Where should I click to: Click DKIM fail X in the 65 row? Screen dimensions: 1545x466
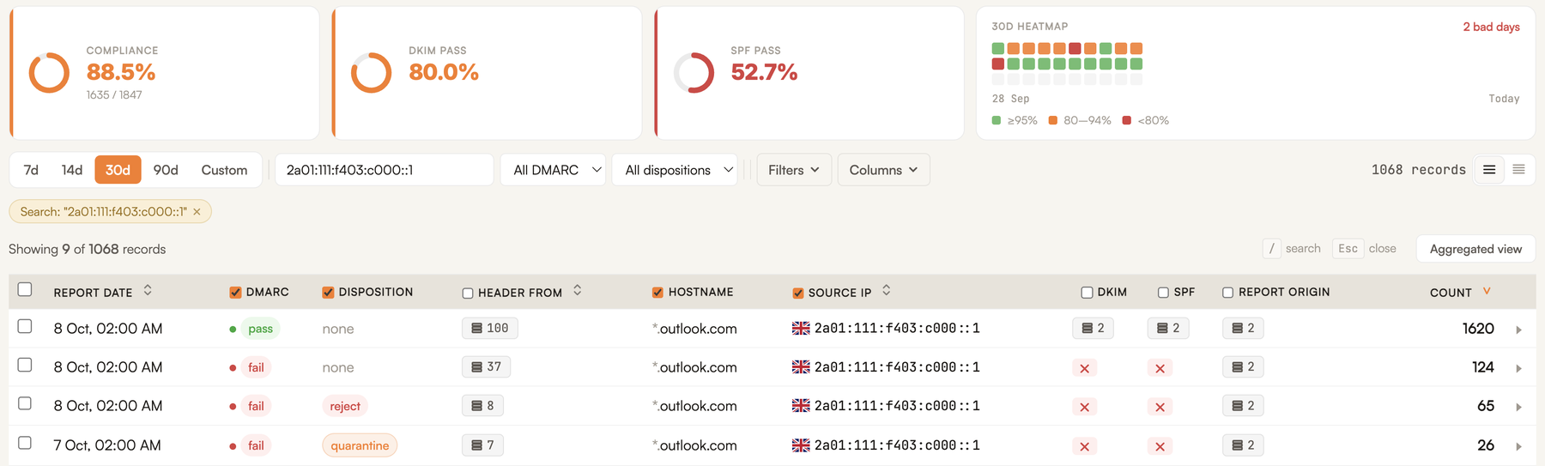tap(1085, 407)
